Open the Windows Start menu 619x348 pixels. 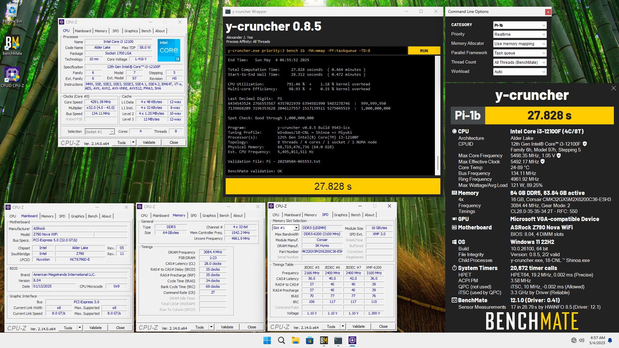pyautogui.click(x=267, y=340)
